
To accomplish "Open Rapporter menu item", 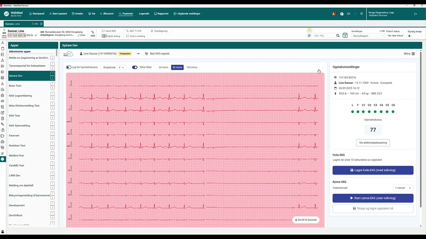I will (161, 14).
